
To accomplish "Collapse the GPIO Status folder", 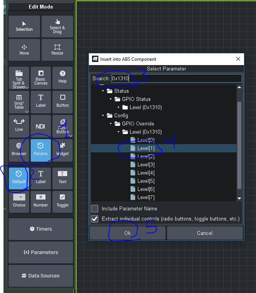I will point(111,99).
